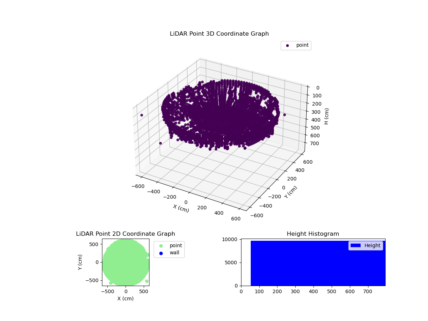Click the "10000" tick on the histogram y-axis
The height and width of the screenshot is (321, 428).
(x=230, y=239)
